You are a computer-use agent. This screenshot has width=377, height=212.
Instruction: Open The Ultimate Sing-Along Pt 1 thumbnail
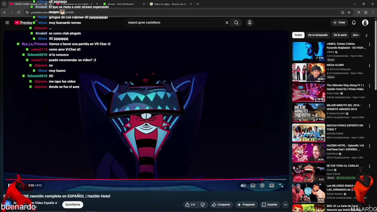pyautogui.click(x=308, y=92)
